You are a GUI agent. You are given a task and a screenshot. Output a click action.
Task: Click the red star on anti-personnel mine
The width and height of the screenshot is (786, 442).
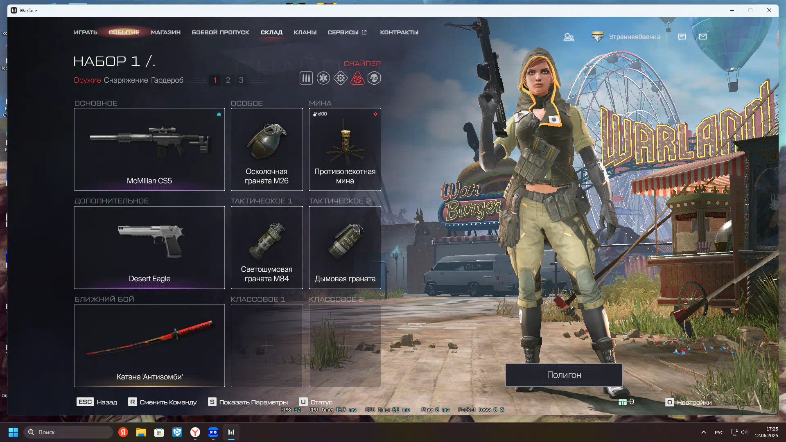375,114
